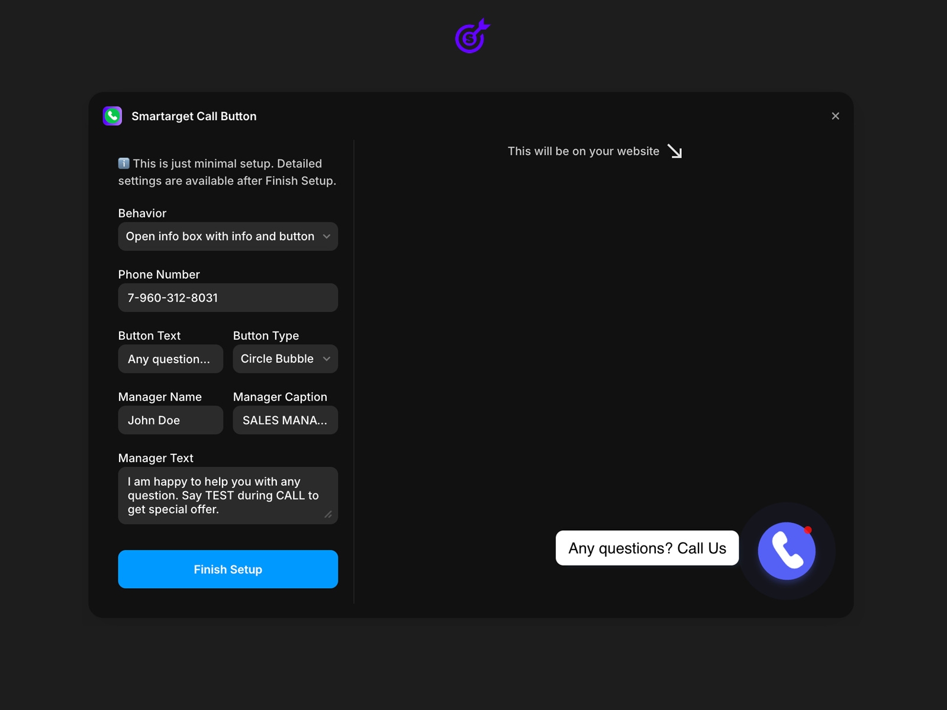The height and width of the screenshot is (710, 947).
Task: Click the Smartarget target logo at top
Action: pos(472,37)
